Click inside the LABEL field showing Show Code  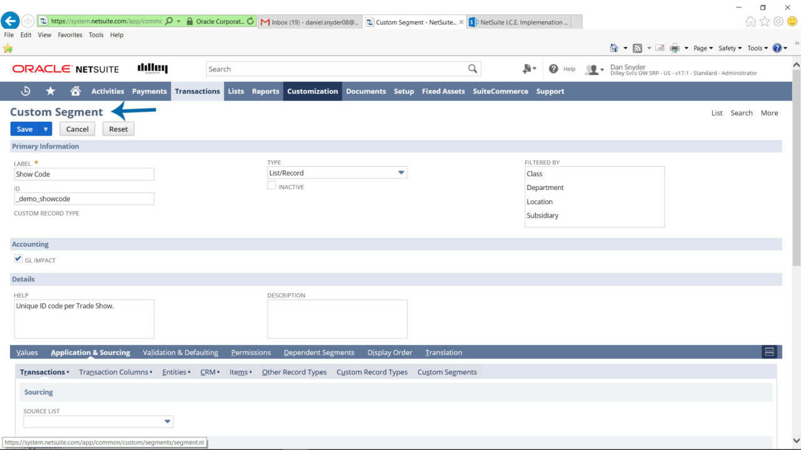tap(84, 174)
